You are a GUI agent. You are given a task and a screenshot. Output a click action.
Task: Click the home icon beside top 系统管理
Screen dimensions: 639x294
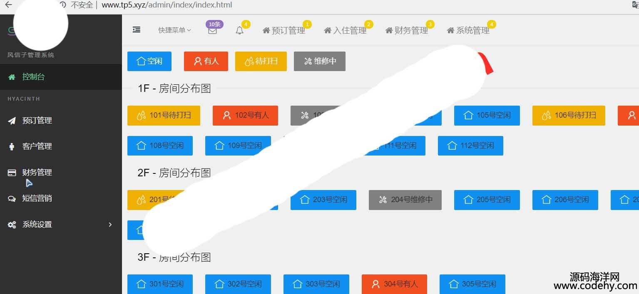click(450, 30)
